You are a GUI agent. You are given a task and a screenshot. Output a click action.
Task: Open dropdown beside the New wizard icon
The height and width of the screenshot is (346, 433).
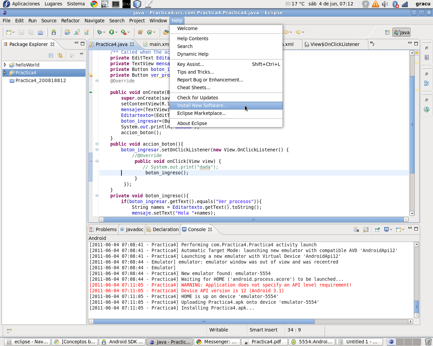pyautogui.click(x=14, y=32)
